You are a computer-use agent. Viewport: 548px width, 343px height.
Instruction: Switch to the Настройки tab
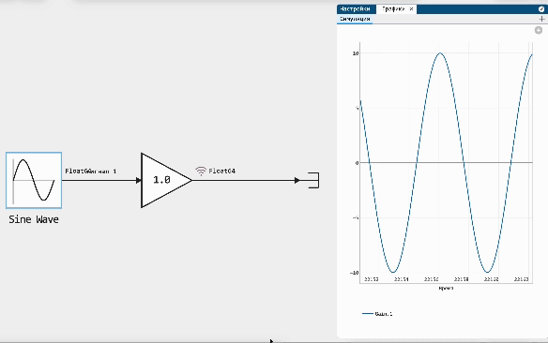pyautogui.click(x=355, y=9)
